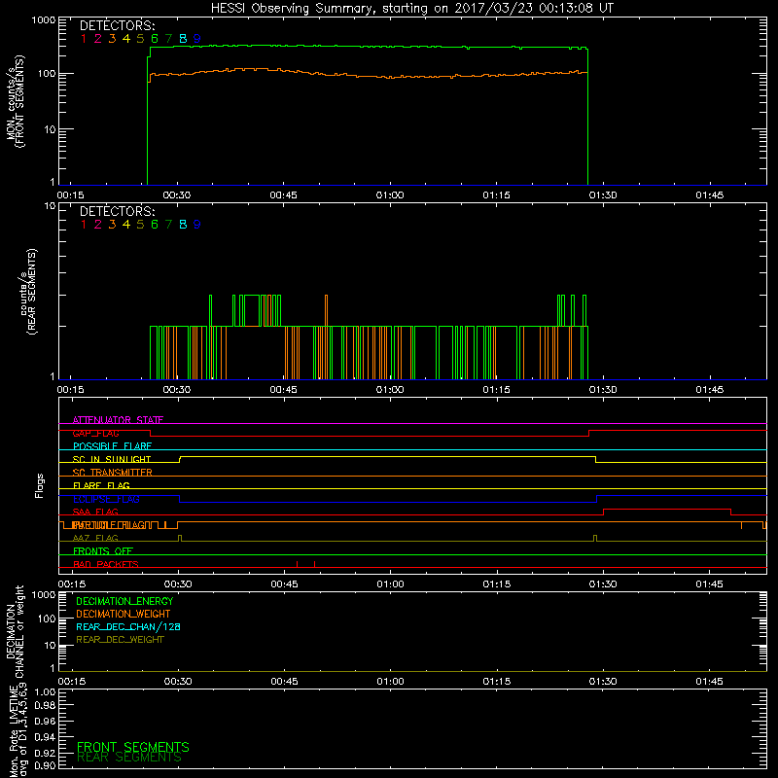Select the BAD_PACKETS flag label
The image size is (778, 778).
coord(106,564)
